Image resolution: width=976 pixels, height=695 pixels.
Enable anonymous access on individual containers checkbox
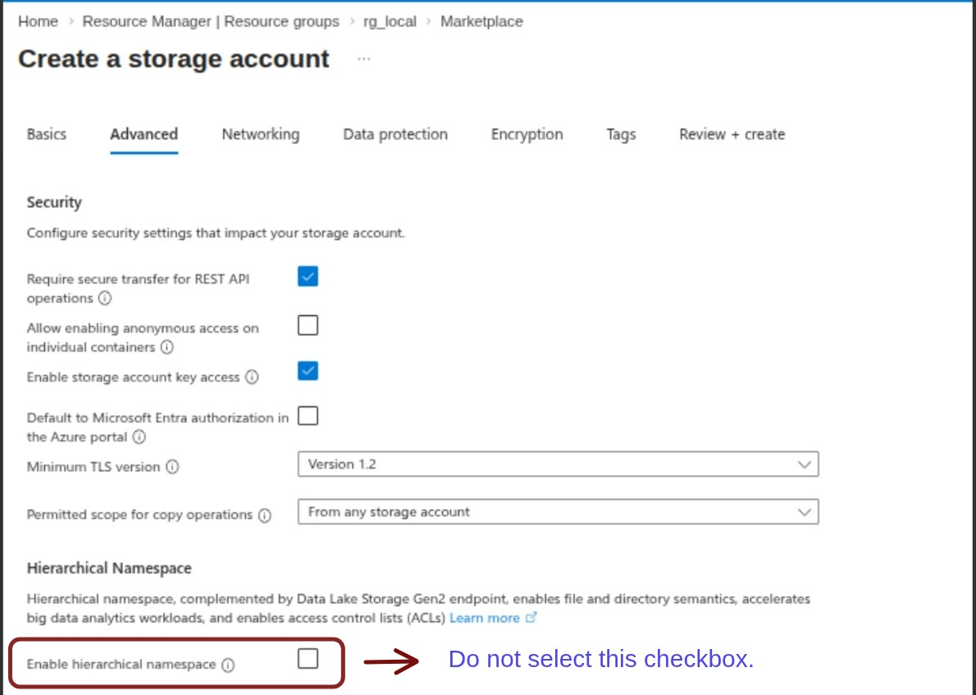coord(308,326)
